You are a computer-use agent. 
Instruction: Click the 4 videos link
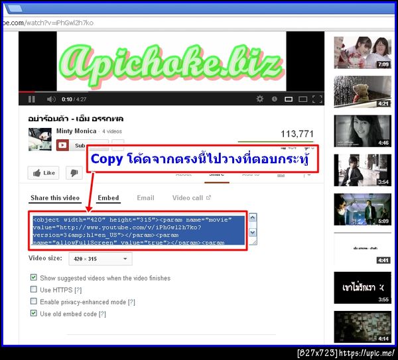[x=112, y=131]
